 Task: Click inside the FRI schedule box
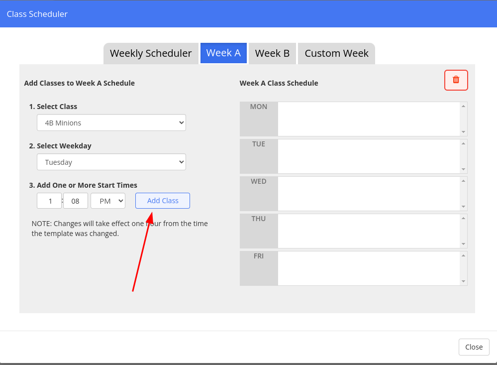pos(369,268)
